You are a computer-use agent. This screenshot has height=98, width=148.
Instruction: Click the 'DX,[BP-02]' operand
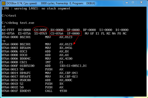coord(68,77)
